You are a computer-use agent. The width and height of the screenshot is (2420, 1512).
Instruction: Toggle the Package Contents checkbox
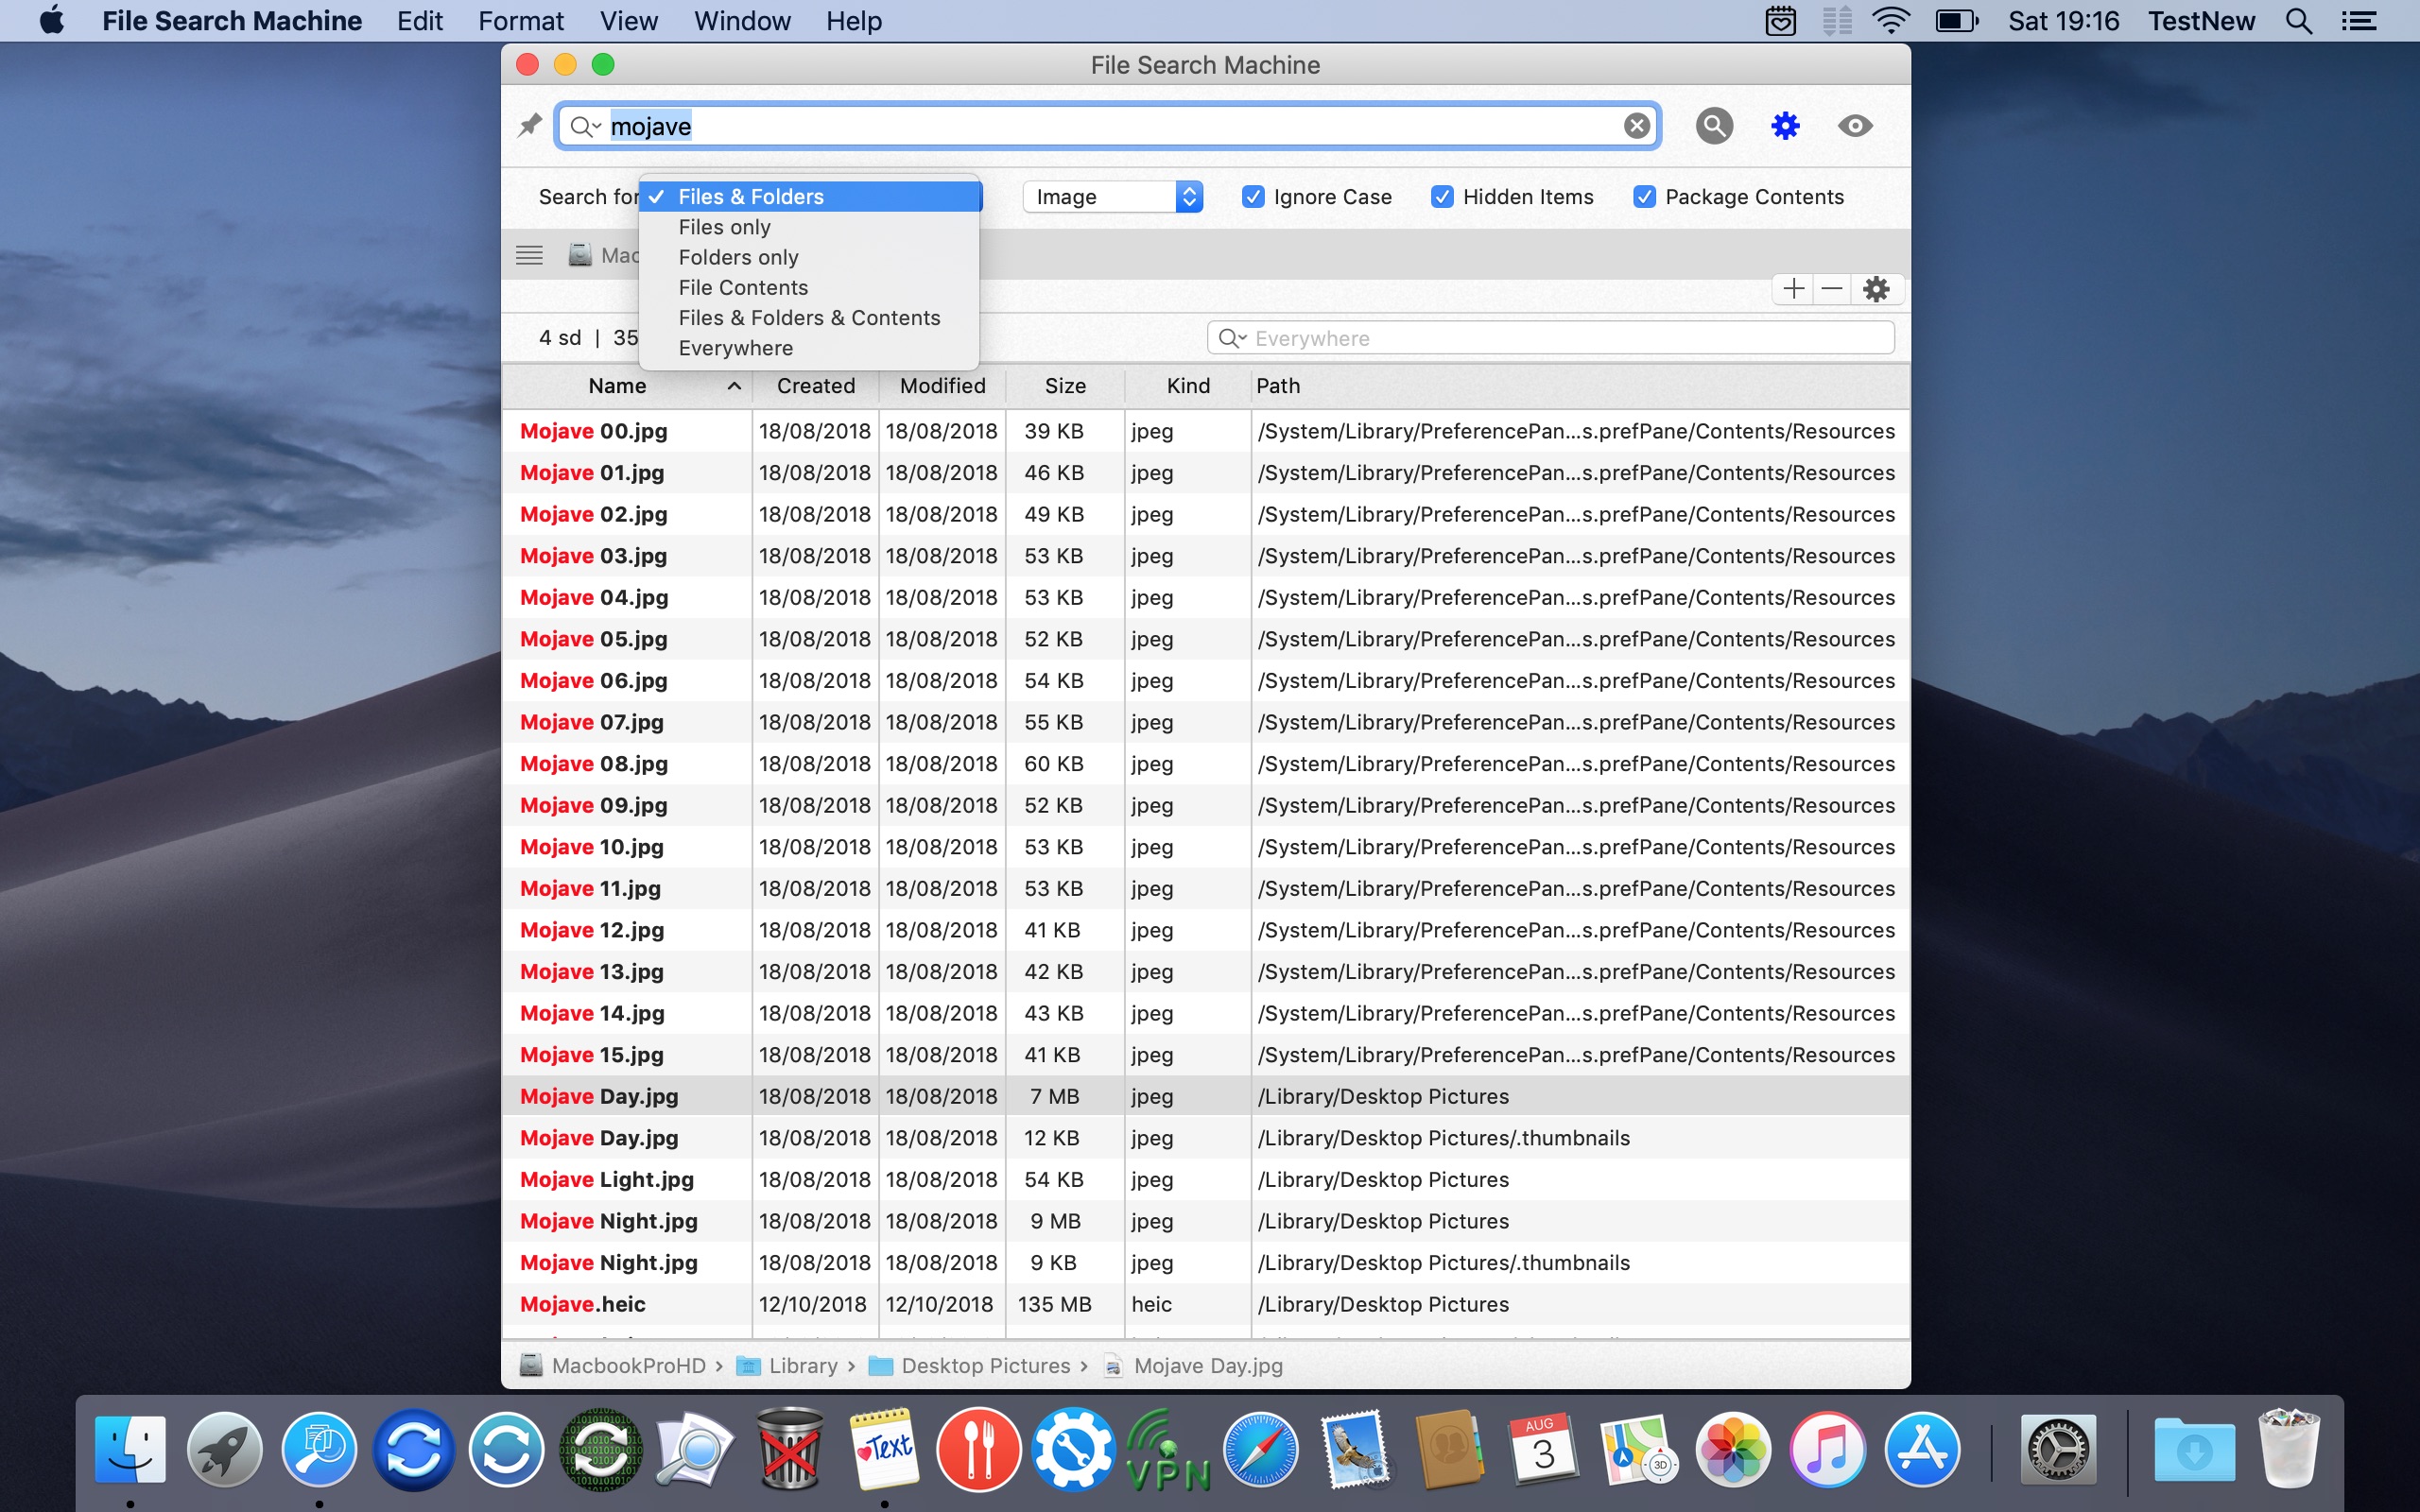click(x=1643, y=195)
